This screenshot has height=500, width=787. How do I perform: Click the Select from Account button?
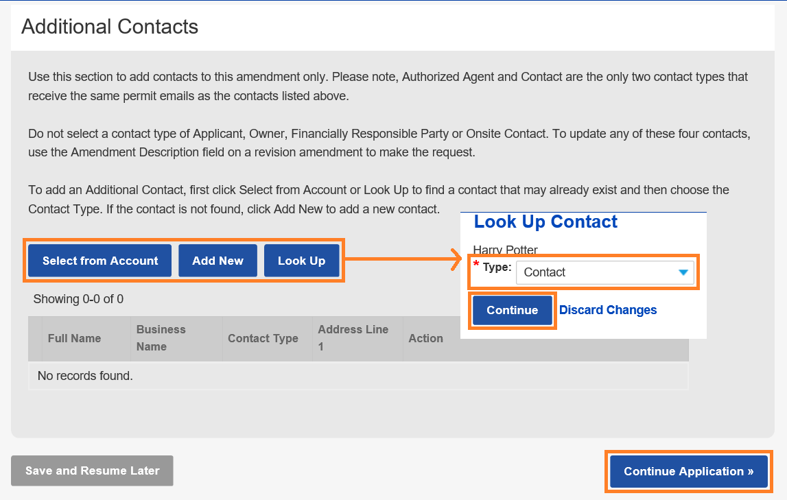(x=100, y=261)
